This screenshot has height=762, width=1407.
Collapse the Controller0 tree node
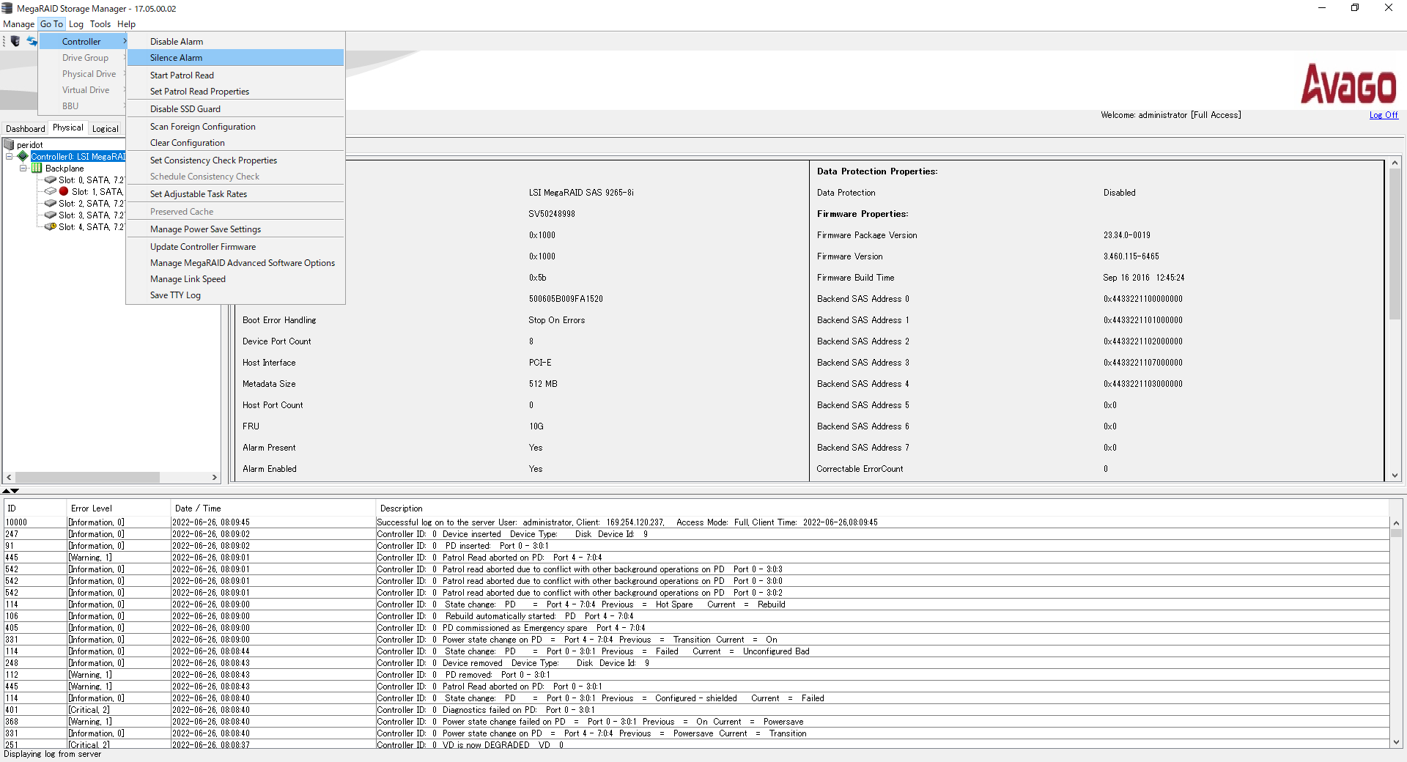click(x=9, y=156)
